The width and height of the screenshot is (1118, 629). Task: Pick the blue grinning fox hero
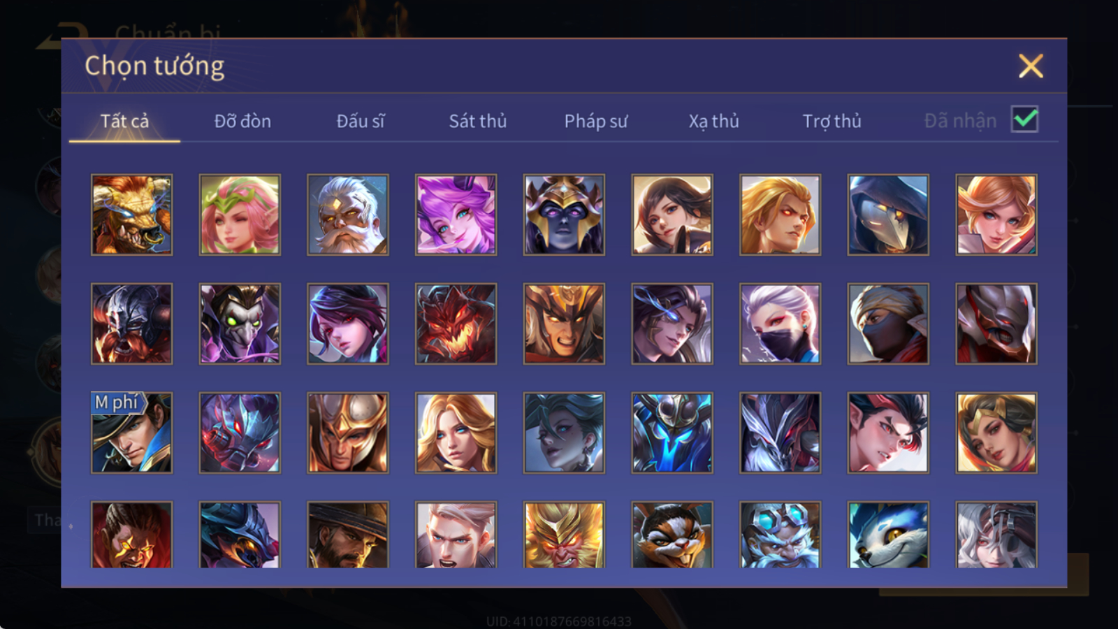pyautogui.click(x=888, y=535)
